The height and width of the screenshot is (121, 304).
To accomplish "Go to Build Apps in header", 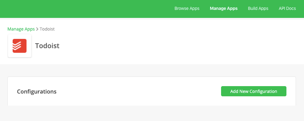I will (x=258, y=9).
